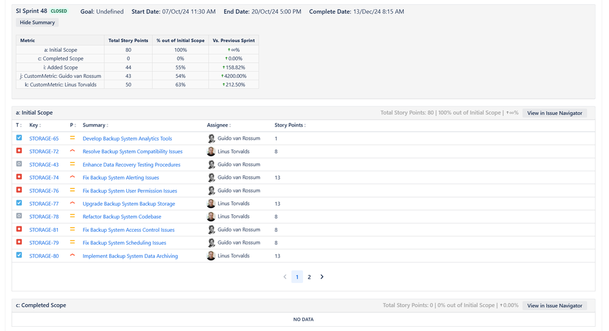The width and height of the screenshot is (609, 331).
Task: Click the Hide Summary button
Action: (x=37, y=23)
